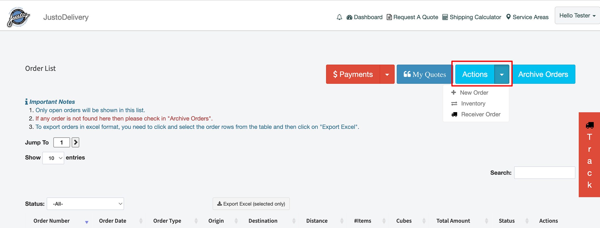600x228 pixels.
Task: Sort by Order Number column arrow
Action: [x=87, y=222]
